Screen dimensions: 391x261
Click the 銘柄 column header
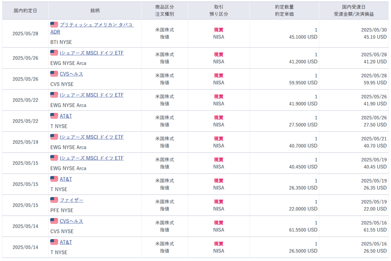pyautogui.click(x=95, y=11)
